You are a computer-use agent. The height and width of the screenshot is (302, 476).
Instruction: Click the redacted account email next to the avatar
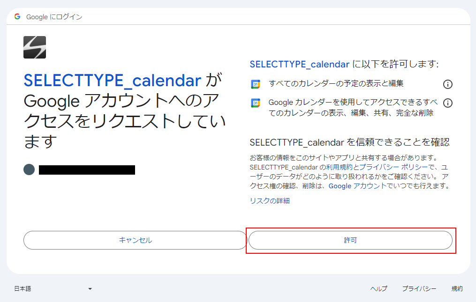pos(87,170)
